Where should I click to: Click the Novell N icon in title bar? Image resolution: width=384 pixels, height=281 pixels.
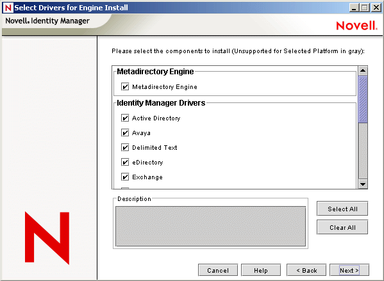tap(8, 8)
